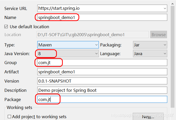
Task: Click the Version field 0.0.1-SNAPSHOT
Action: coord(102,81)
